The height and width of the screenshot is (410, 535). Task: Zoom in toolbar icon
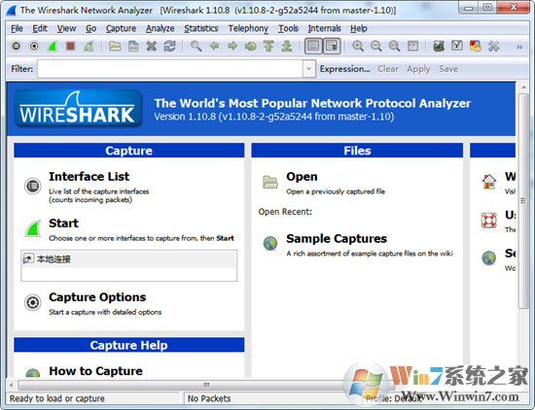point(358,46)
